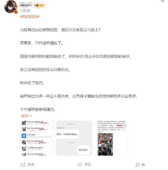Click the share arrow icon beside 转发

click(x=23, y=165)
